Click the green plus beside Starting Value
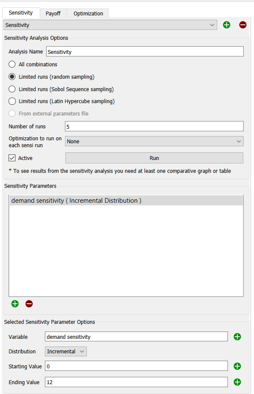Image resolution: width=254 pixels, height=394 pixels. point(237,366)
